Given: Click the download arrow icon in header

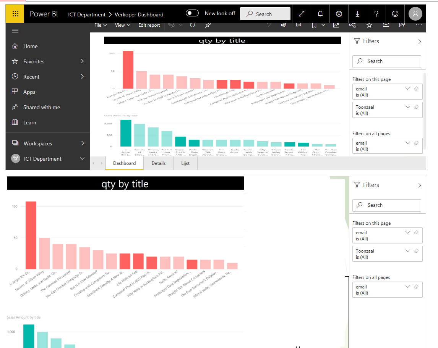Looking at the screenshot, I should click(358, 14).
